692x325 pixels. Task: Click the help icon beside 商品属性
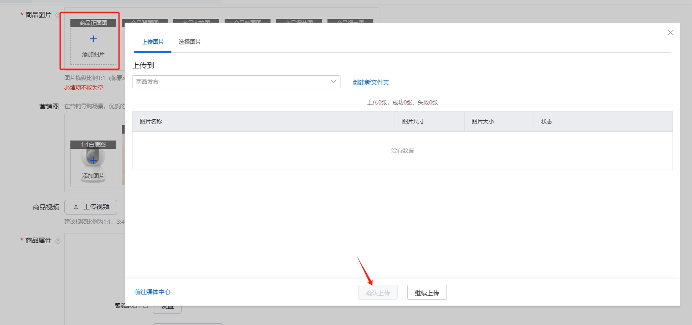tap(58, 241)
